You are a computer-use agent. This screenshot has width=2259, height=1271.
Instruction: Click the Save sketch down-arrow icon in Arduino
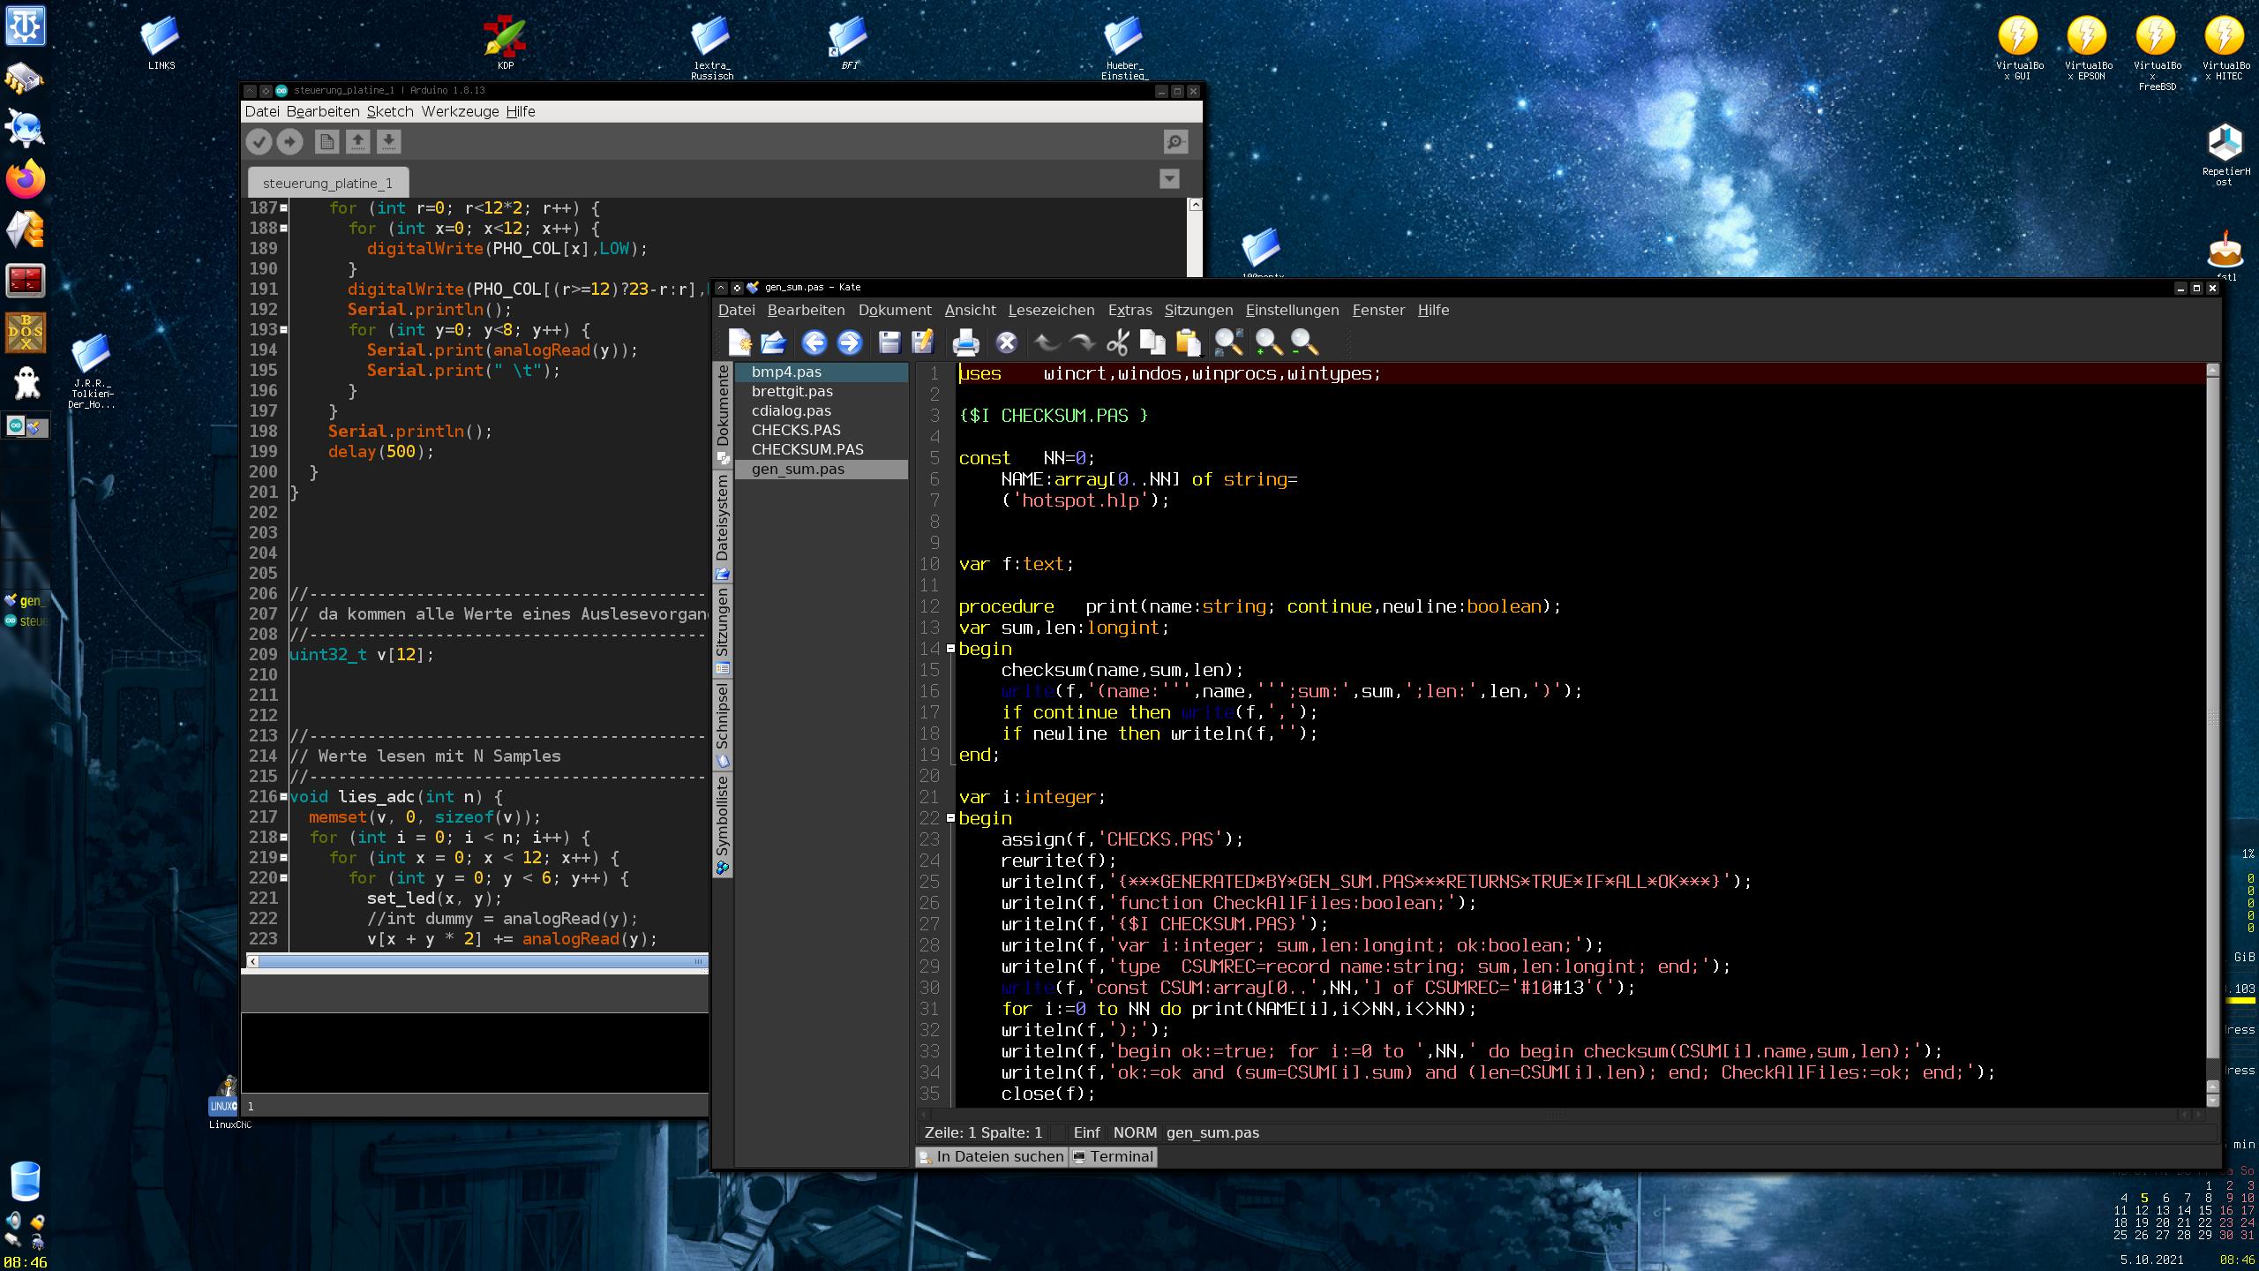(389, 141)
